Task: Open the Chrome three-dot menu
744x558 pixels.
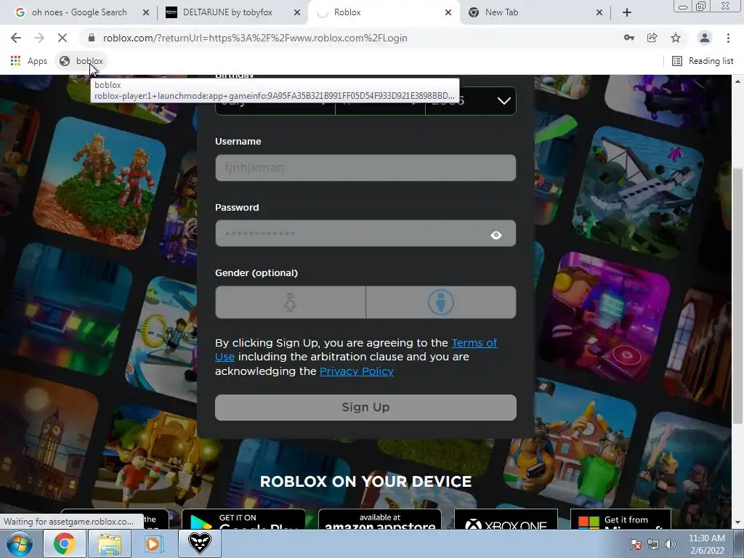Action: click(728, 38)
